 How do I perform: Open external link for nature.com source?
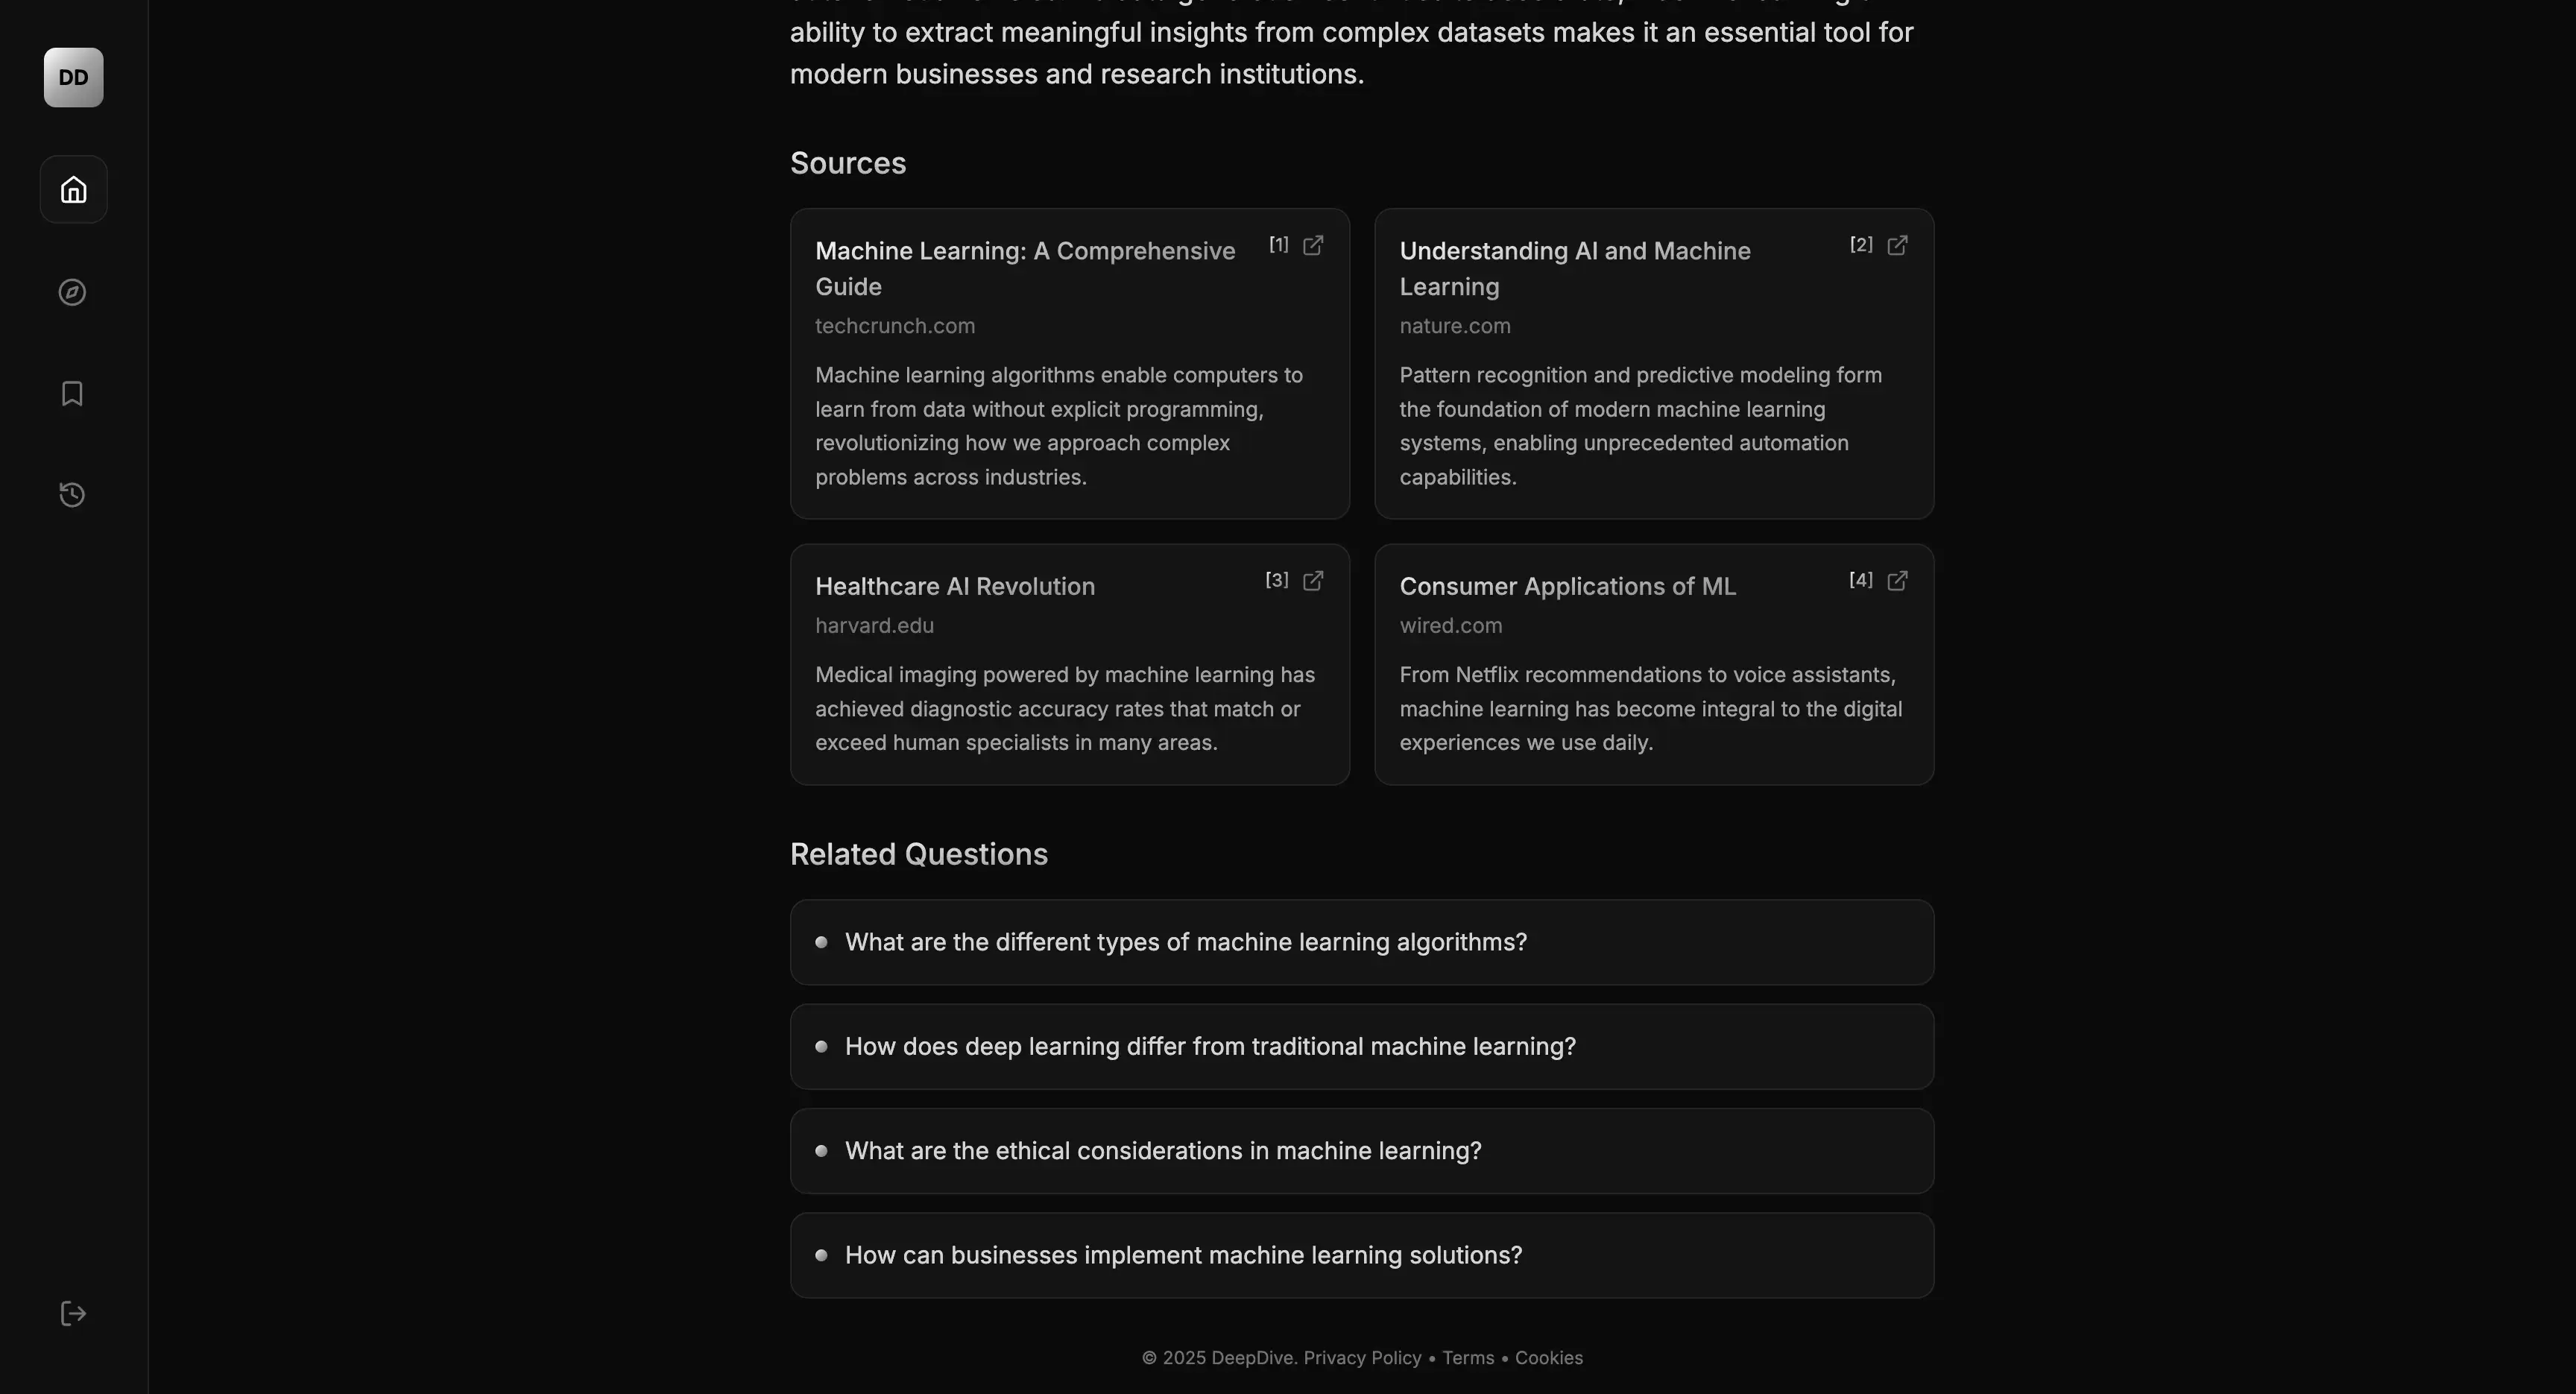click(x=1897, y=246)
